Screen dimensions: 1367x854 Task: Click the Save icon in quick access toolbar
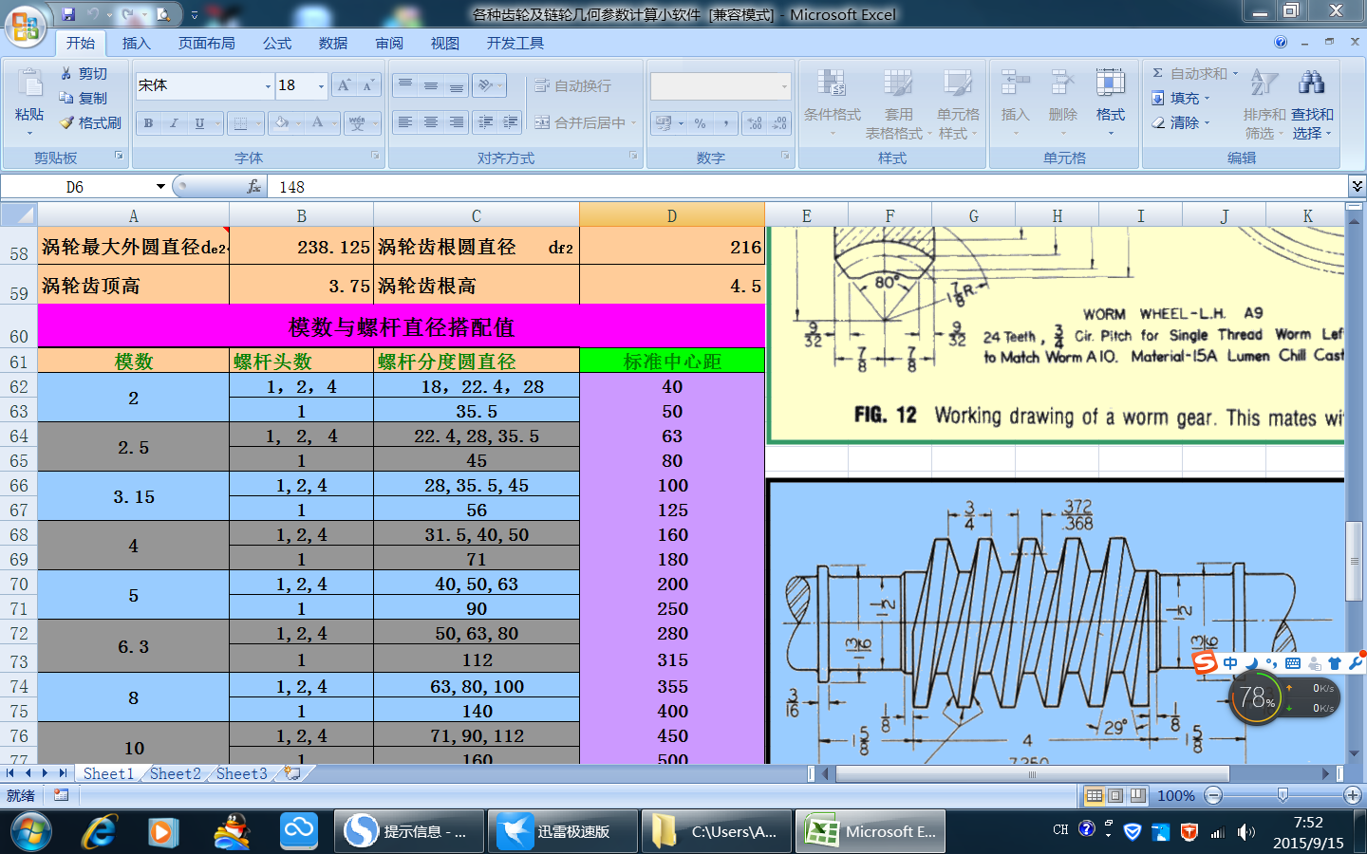(68, 14)
